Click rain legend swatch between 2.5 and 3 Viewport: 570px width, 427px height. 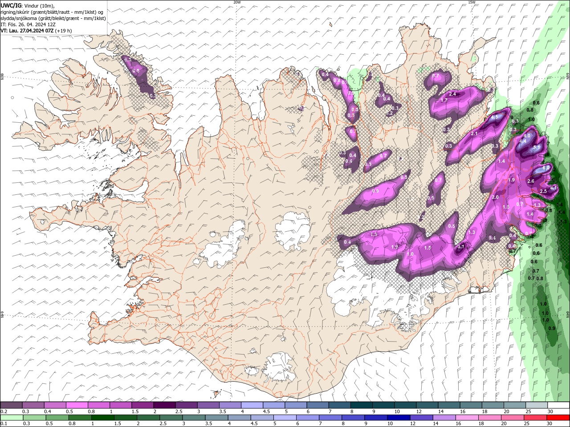pos(171,418)
